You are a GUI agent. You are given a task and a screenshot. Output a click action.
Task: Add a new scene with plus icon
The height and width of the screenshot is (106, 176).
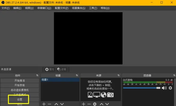tap(44, 104)
